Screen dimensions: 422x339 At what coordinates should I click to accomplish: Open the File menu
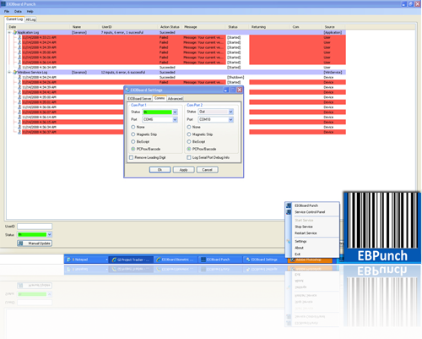(x=7, y=12)
